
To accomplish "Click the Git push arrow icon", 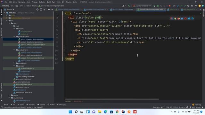I will click(x=185, y=6).
